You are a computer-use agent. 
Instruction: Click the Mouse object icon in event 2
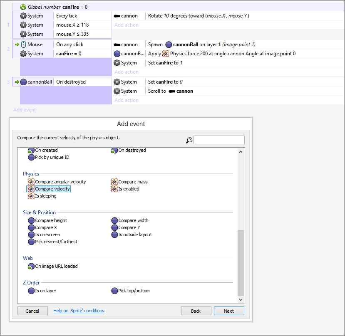(24, 44)
